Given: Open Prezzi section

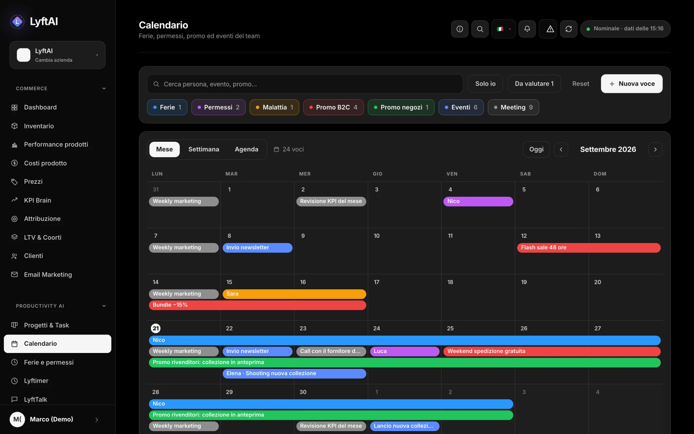Looking at the screenshot, I should pyautogui.click(x=57, y=182).
